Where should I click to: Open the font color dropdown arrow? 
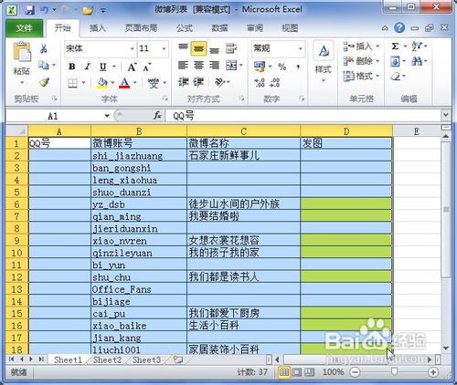coord(135,83)
